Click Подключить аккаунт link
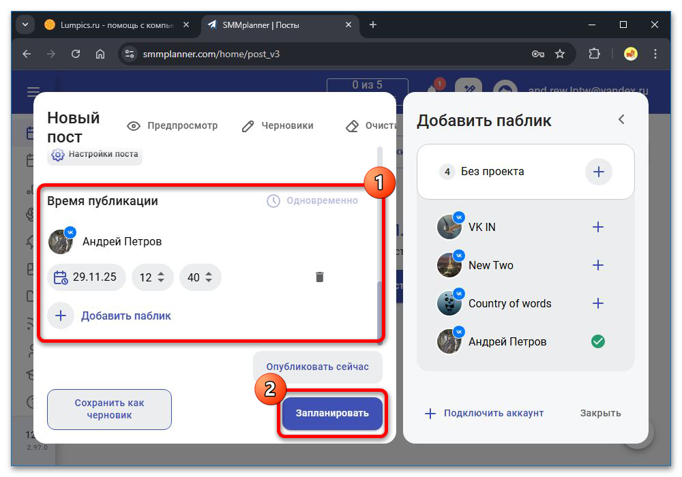Image resolution: width=682 pixels, height=477 pixels. (484, 413)
